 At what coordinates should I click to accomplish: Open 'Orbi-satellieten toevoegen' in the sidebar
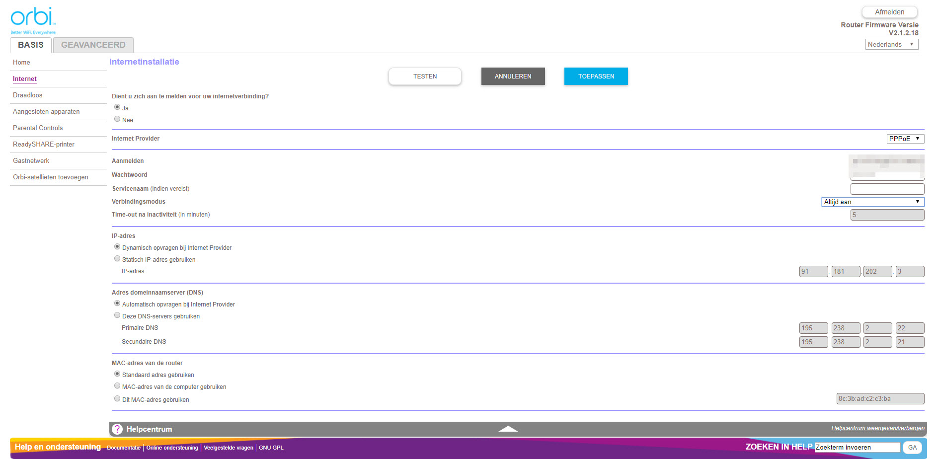coord(51,177)
